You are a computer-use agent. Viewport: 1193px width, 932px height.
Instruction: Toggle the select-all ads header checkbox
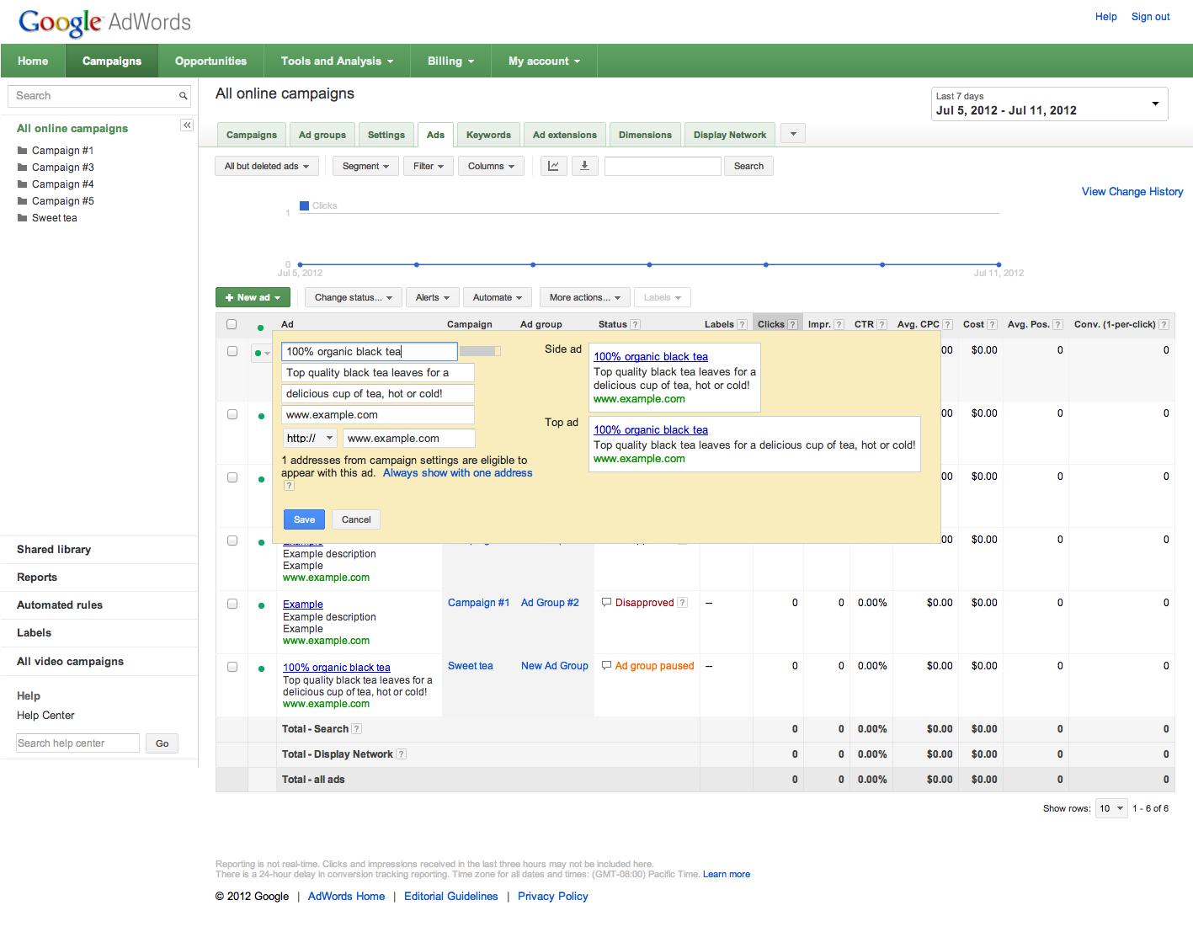click(x=232, y=324)
